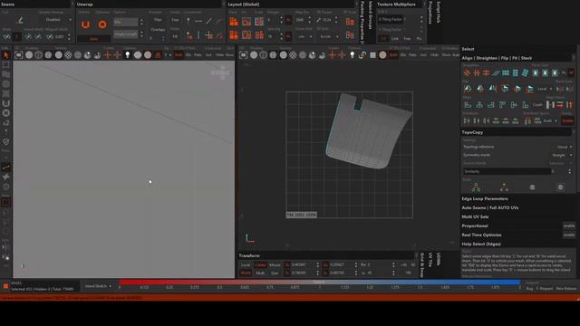Image resolution: width=580 pixels, height=326 pixels.
Task: Click the bottom Pack icon in Layout panel
Action: tap(234, 35)
